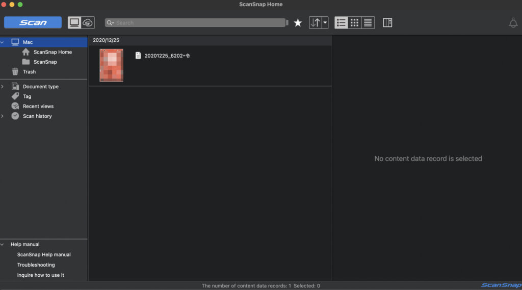This screenshot has height=290, width=522.
Task: Close the ScanSnap Home window
Action: pos(4,4)
